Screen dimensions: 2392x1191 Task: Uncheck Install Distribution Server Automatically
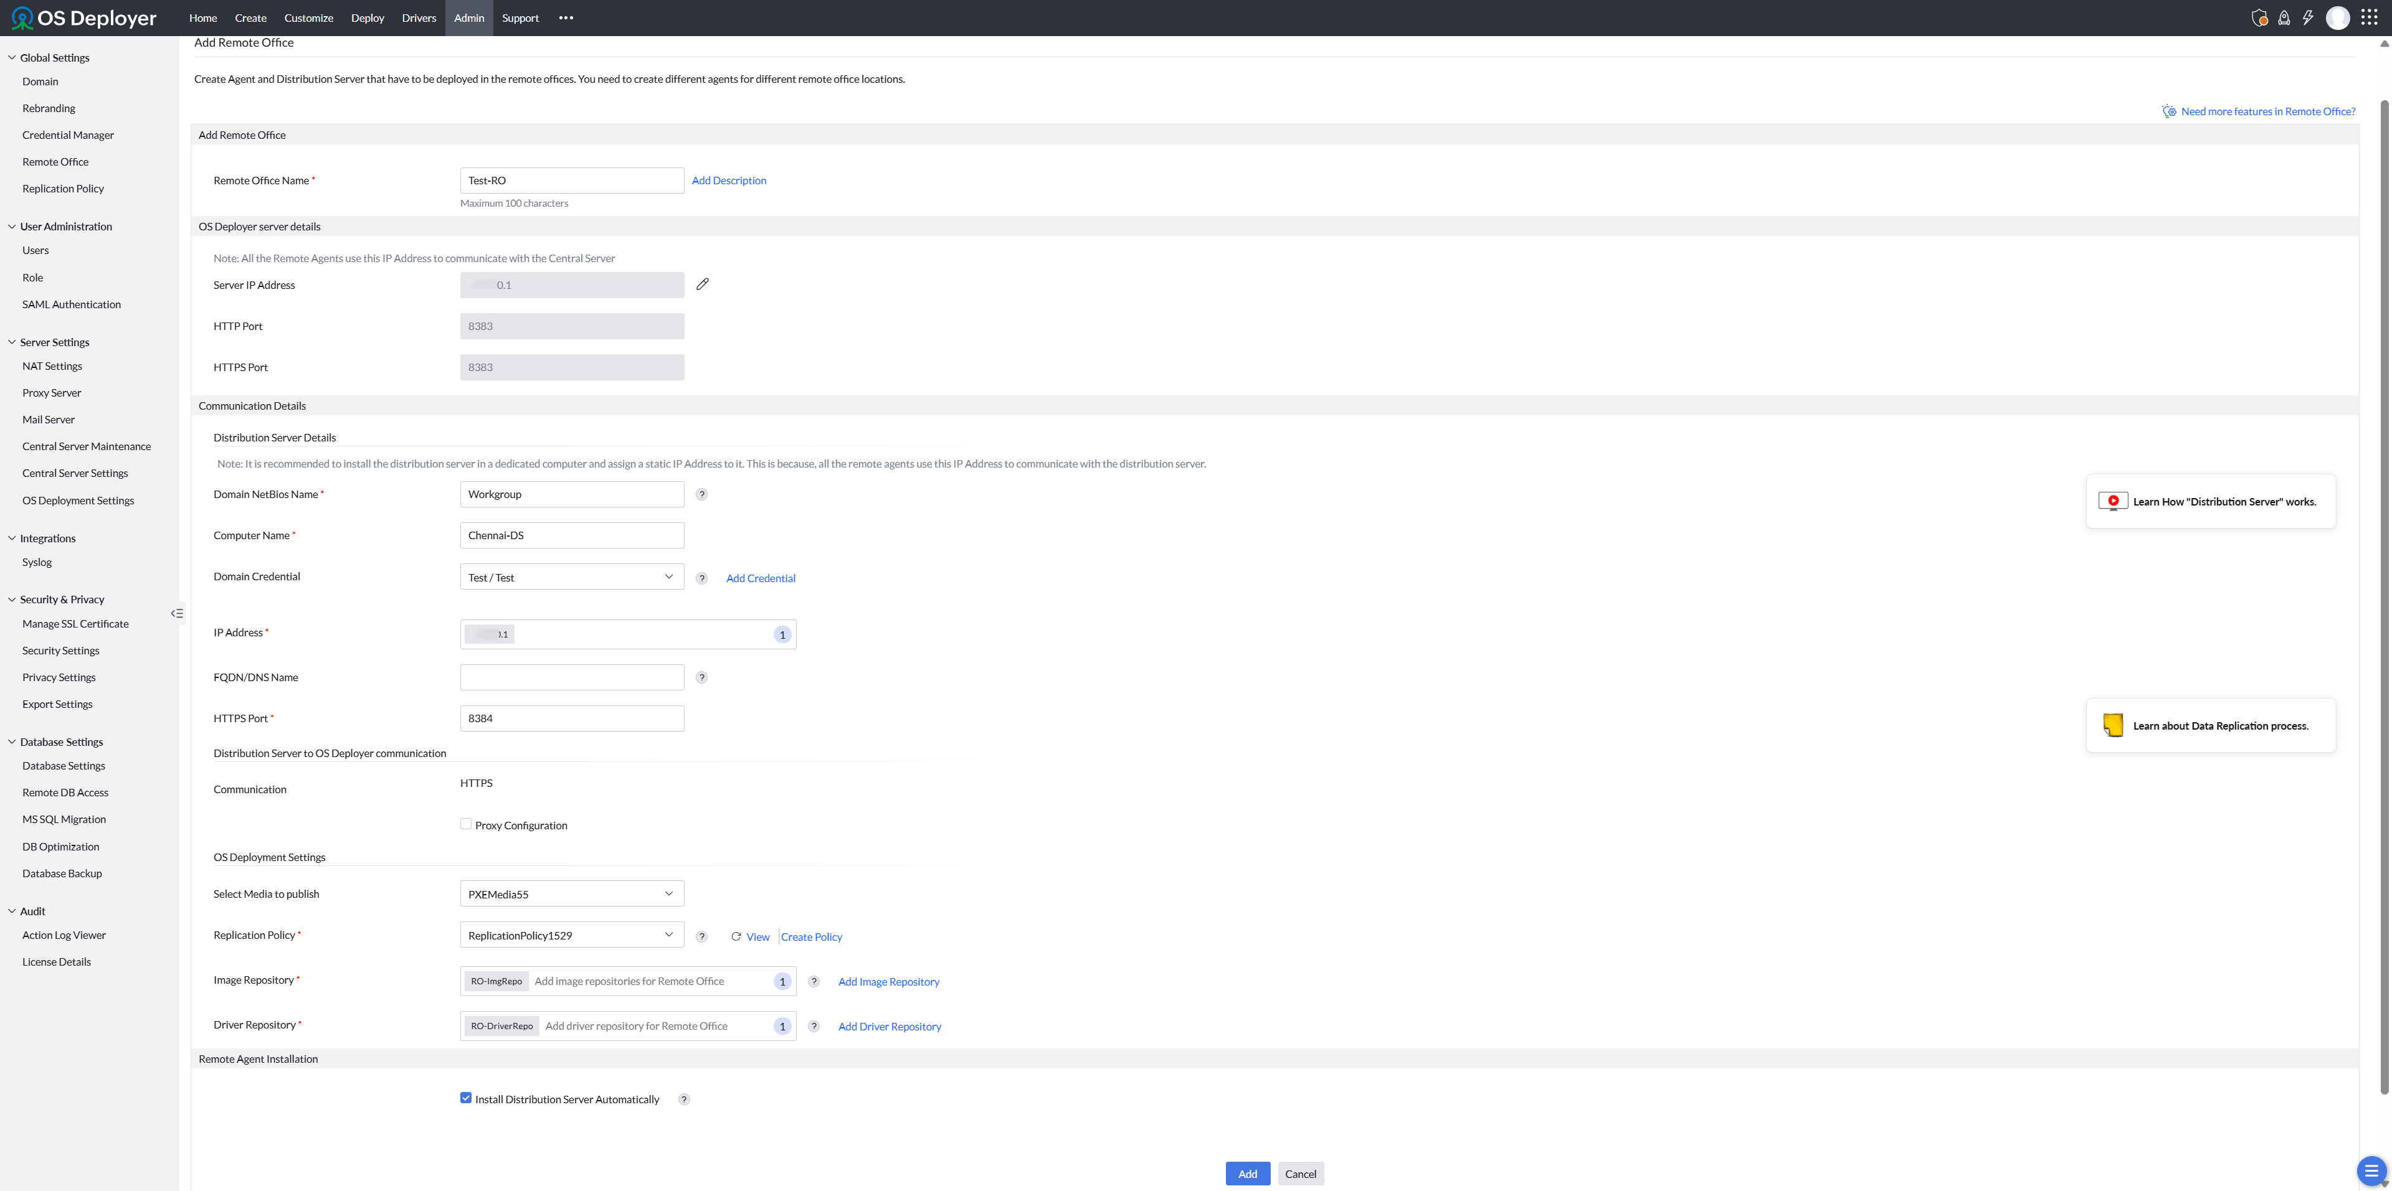[466, 1097]
